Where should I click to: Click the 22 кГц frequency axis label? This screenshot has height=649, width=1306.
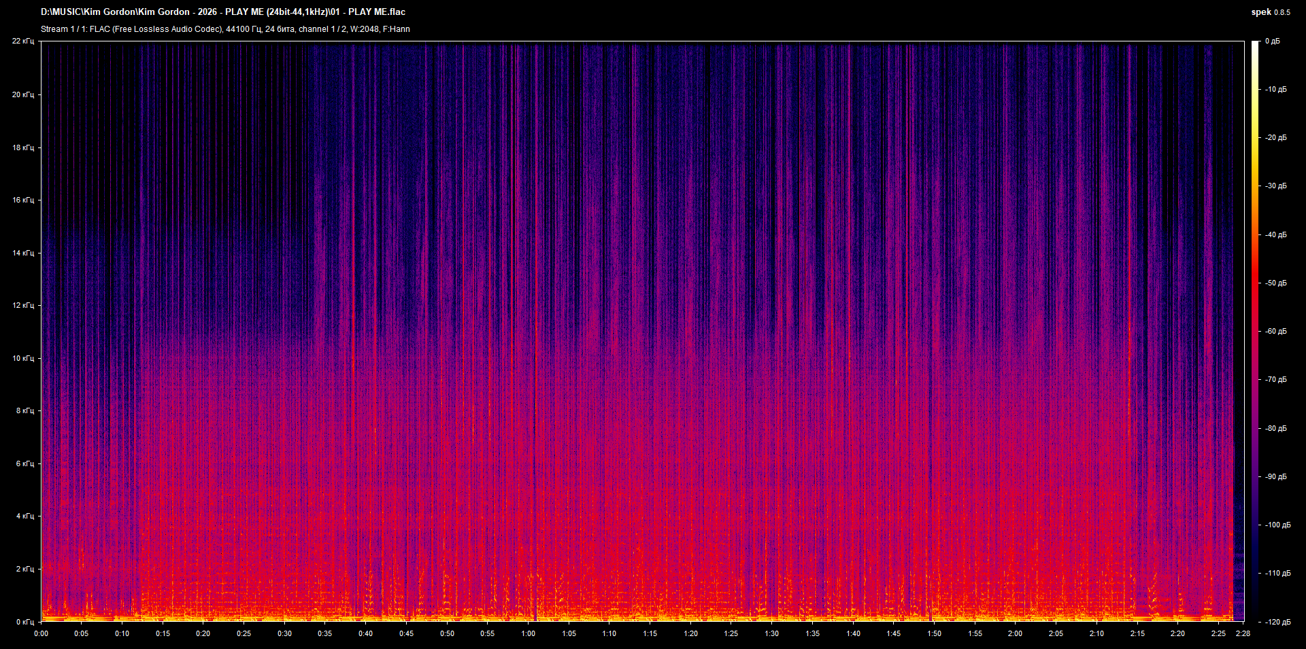24,41
